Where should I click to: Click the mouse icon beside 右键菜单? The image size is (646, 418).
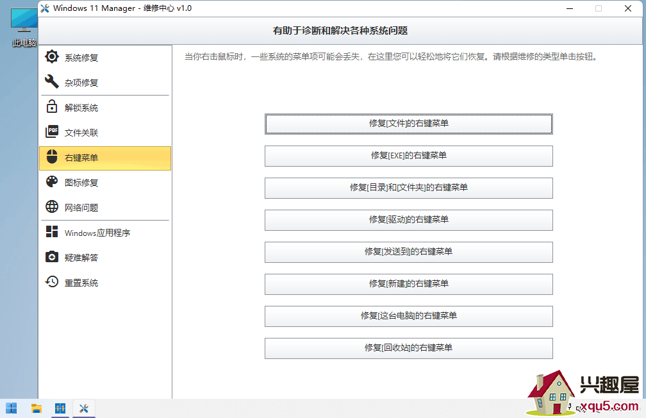[x=52, y=157]
